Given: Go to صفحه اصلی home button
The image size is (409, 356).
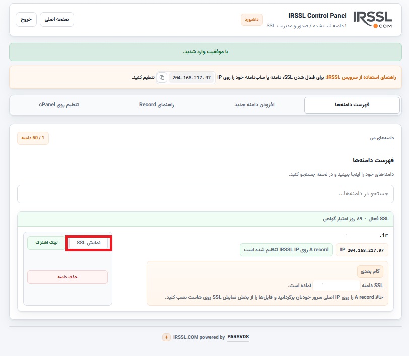Looking at the screenshot, I should [57, 19].
